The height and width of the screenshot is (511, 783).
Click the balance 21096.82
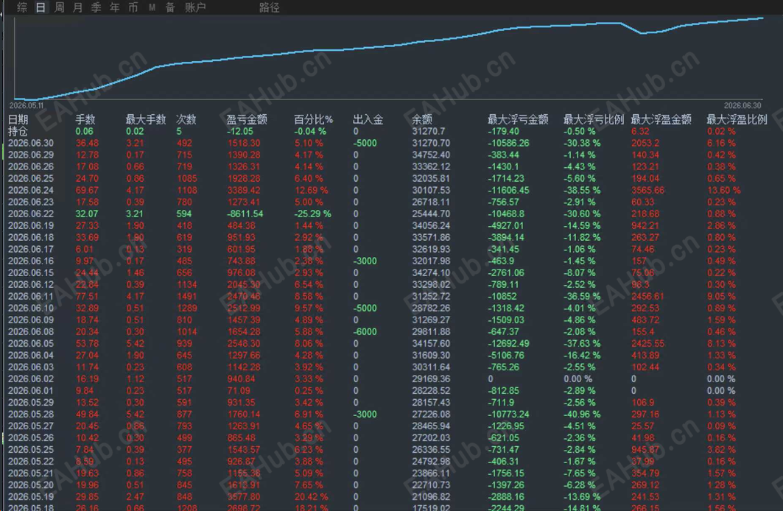coord(431,497)
